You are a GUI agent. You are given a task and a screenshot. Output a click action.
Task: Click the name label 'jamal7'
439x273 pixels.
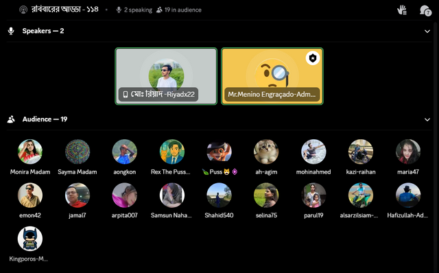point(78,215)
